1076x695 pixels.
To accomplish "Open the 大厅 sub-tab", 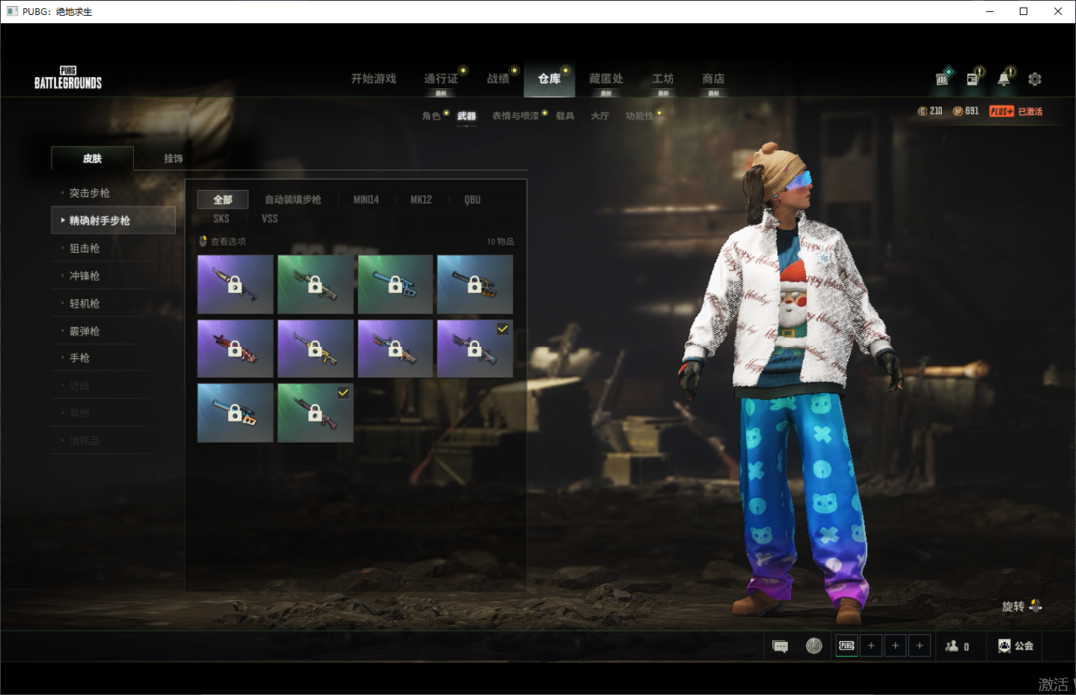I will [600, 116].
